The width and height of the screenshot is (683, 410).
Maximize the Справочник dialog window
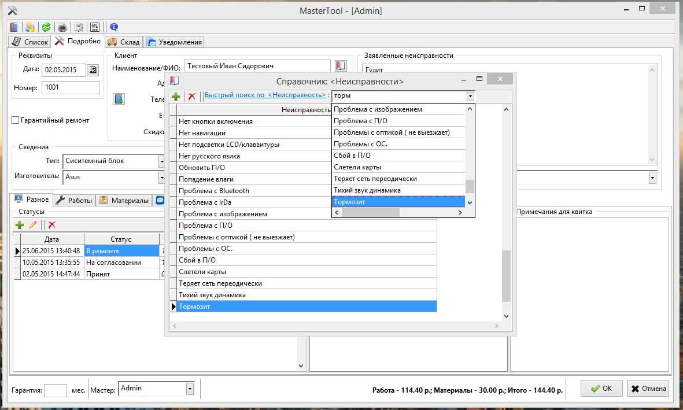[x=479, y=79]
